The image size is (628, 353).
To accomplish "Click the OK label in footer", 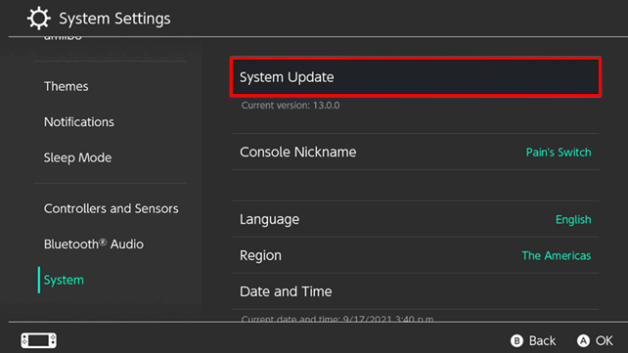I will click(x=604, y=340).
